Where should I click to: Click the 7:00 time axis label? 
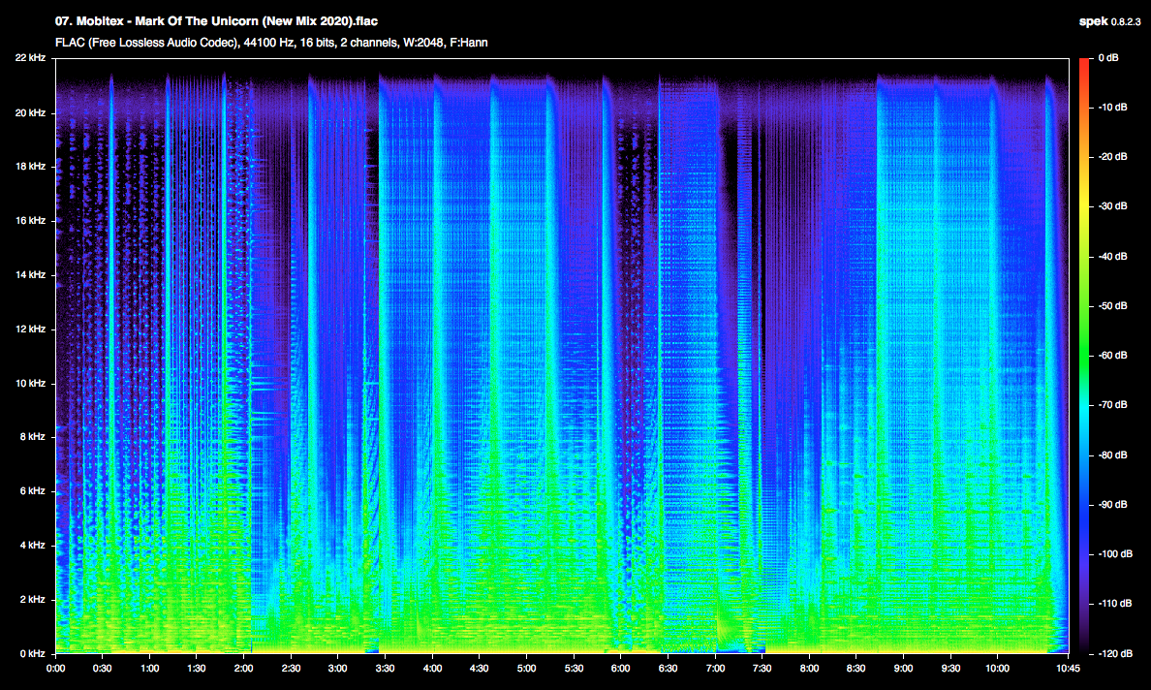(715, 668)
